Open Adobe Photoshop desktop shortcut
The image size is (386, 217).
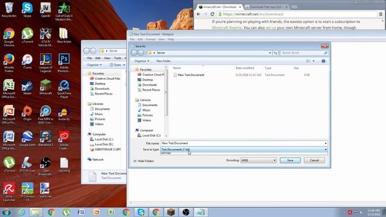(x=64, y=63)
